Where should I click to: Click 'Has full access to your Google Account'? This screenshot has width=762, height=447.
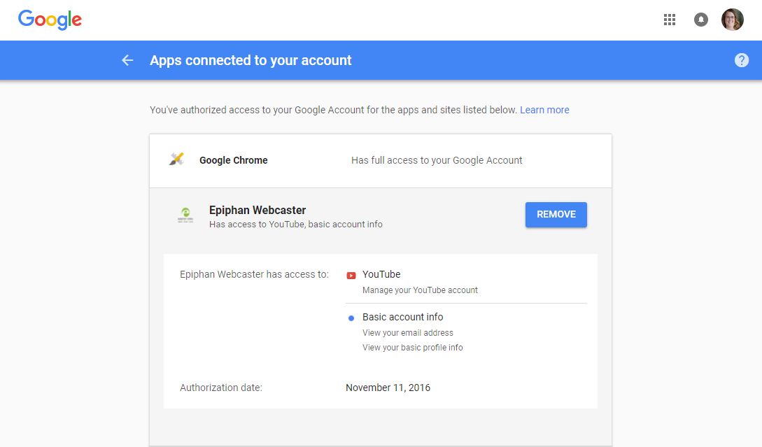(x=437, y=160)
